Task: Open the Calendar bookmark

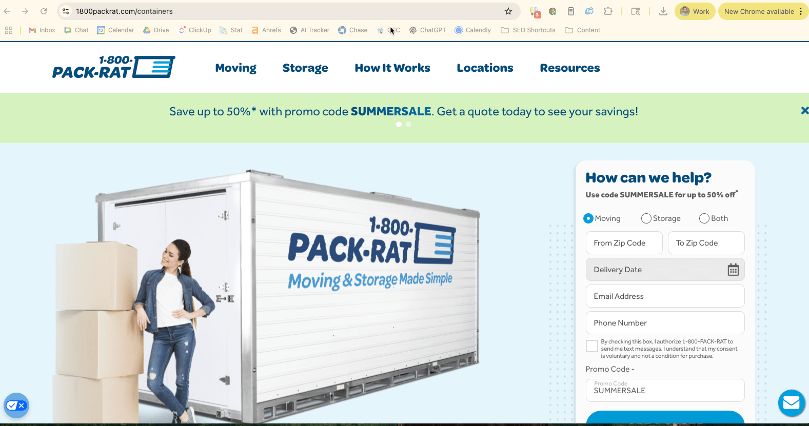Action: click(x=116, y=30)
